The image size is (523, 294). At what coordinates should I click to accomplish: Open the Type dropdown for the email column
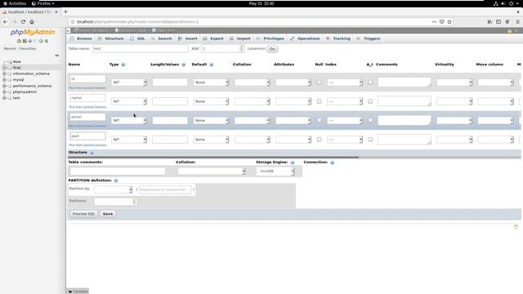click(x=129, y=120)
